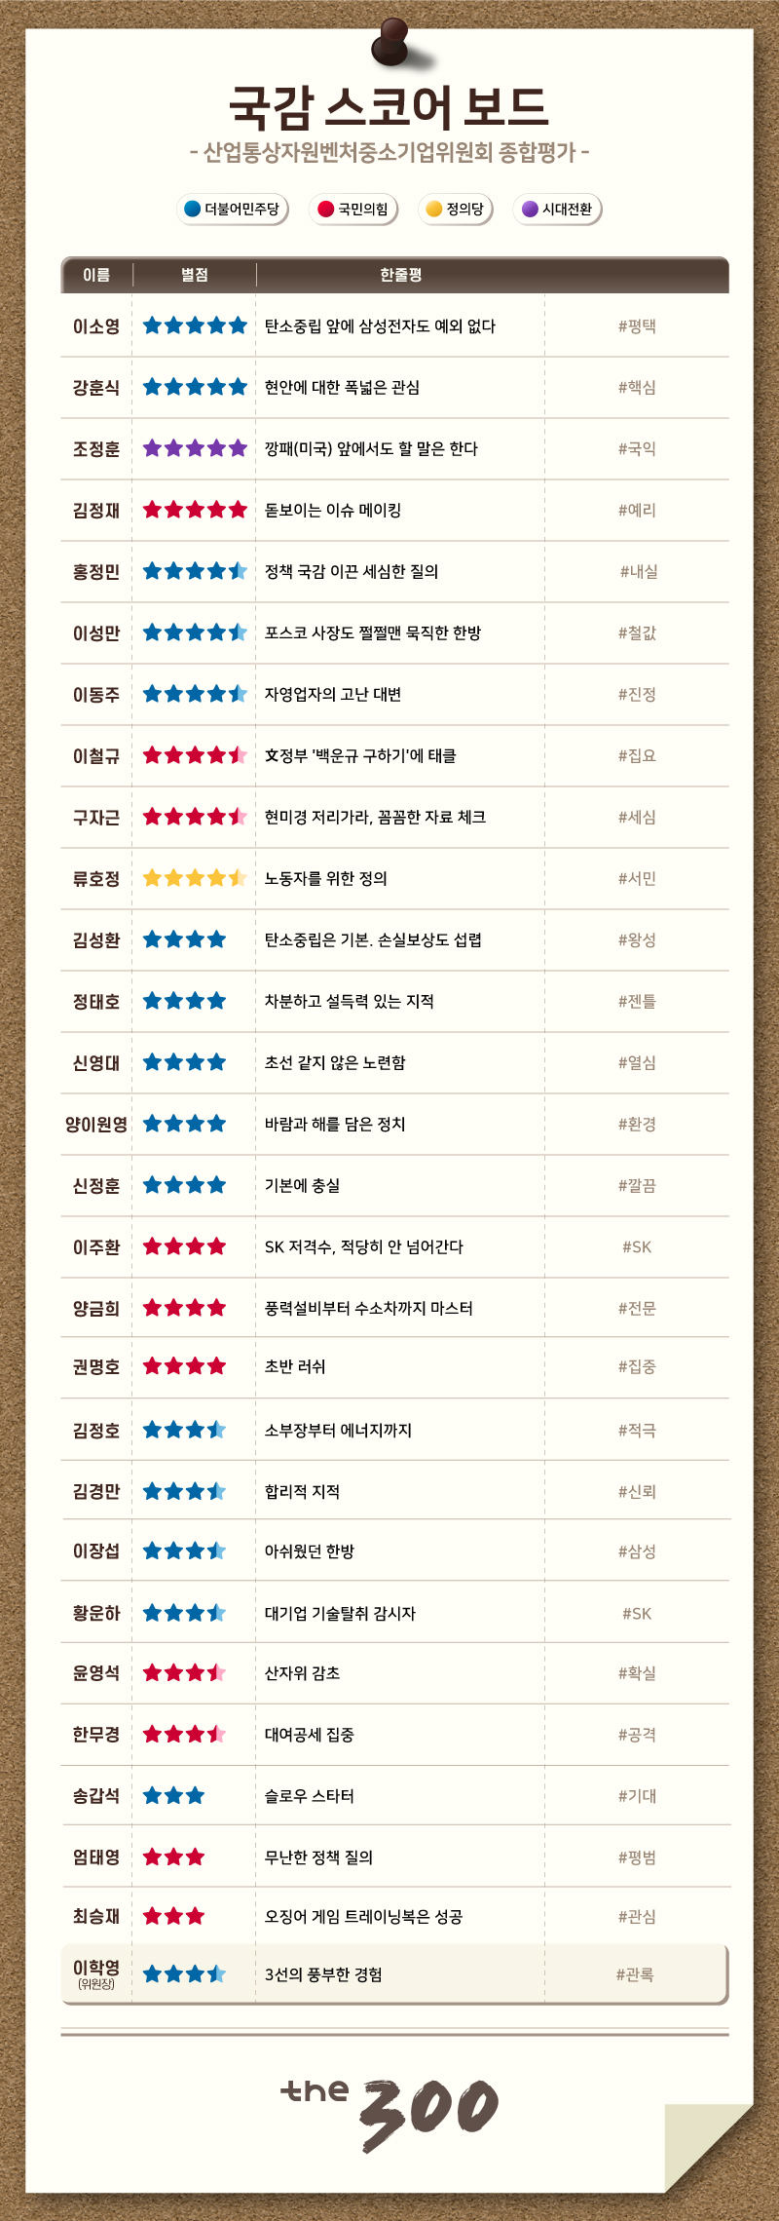The width and height of the screenshot is (779, 2221).
Task: Click 조정훈's purple star rating
Action: tap(195, 448)
